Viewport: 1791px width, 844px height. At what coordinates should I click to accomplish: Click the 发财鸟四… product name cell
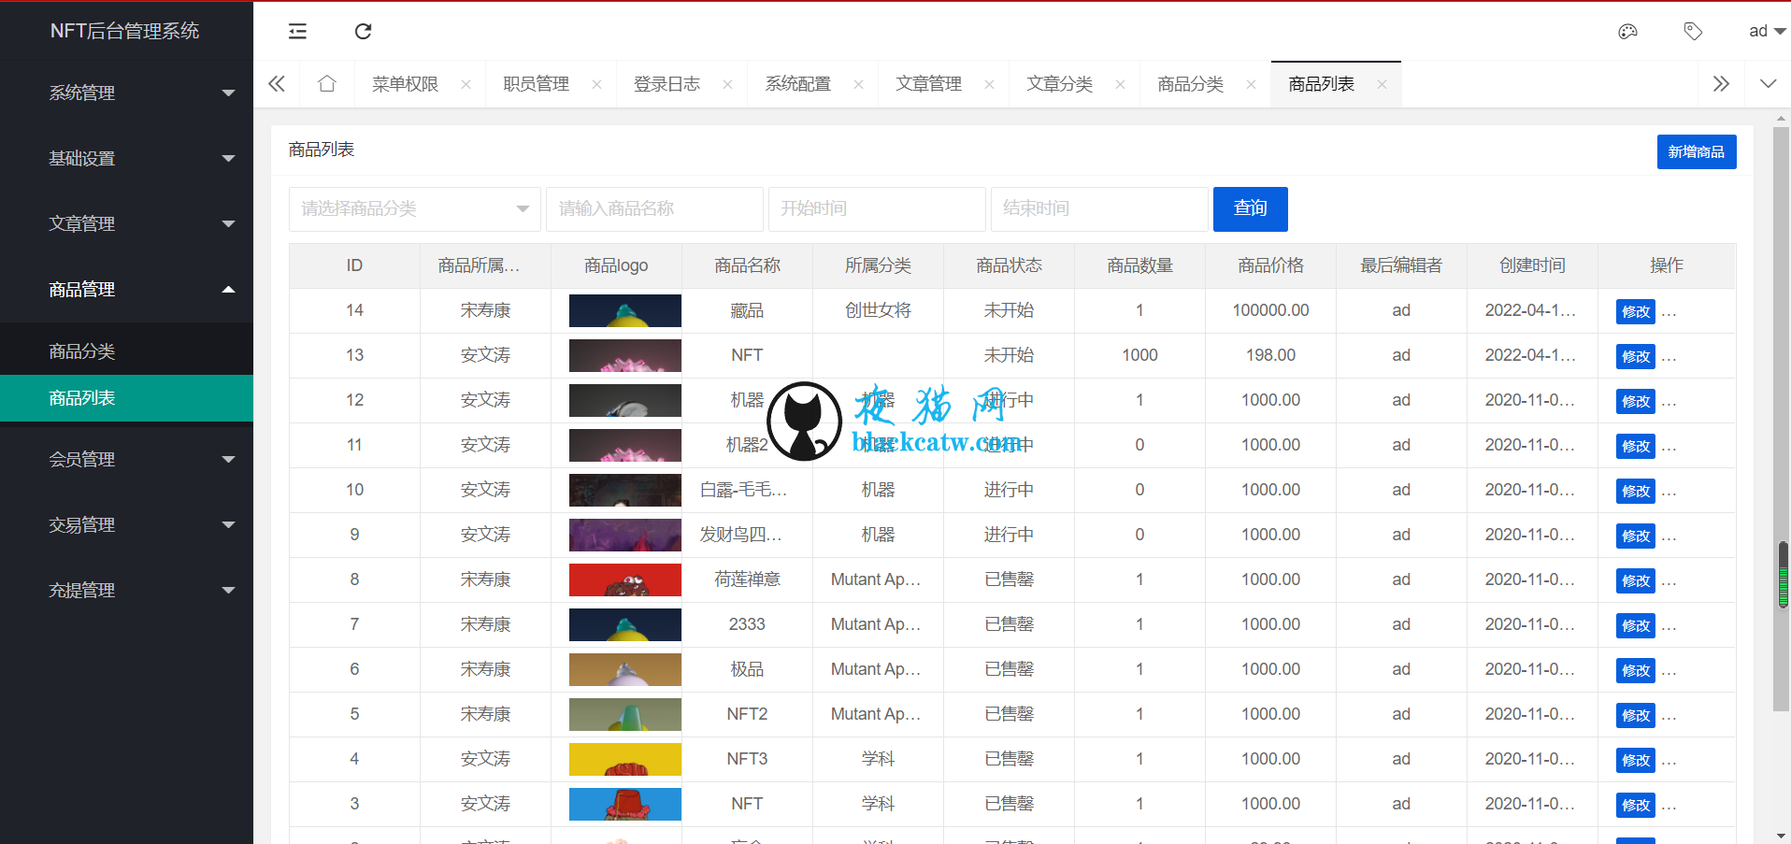747,535
